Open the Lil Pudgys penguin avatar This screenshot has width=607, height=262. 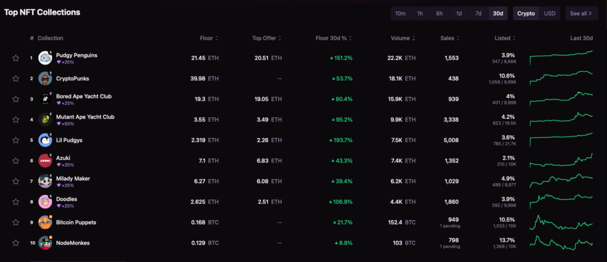point(45,140)
